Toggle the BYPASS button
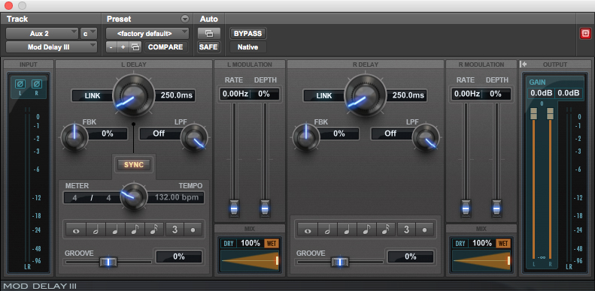Image resolution: width=595 pixels, height=291 pixels. coord(247,33)
